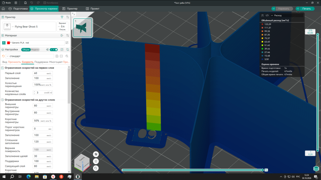Image resolution: width=321 pixels, height=180 pixels.
Task: Open the Поддержки settings tab
Action: tap(41, 62)
